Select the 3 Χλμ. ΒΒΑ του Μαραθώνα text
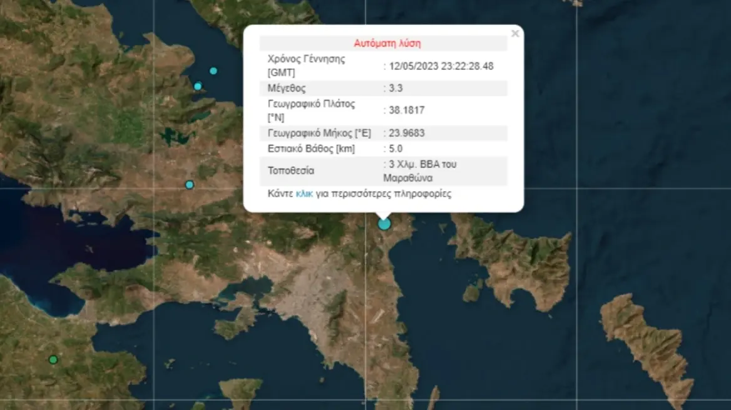Viewport: 731px width, 410px height. 420,170
